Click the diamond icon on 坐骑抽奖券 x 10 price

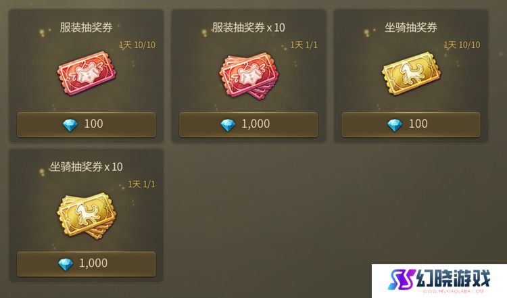[x=66, y=264]
